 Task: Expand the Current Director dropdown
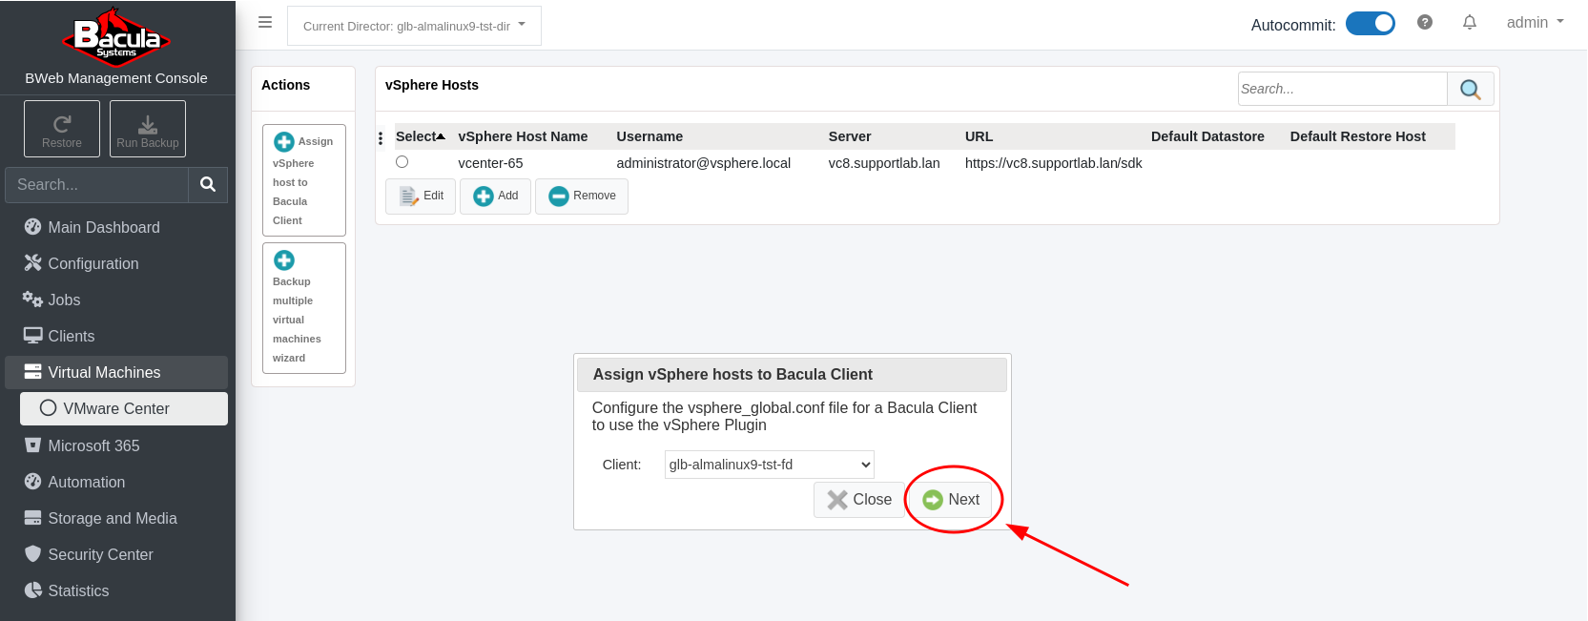point(414,26)
